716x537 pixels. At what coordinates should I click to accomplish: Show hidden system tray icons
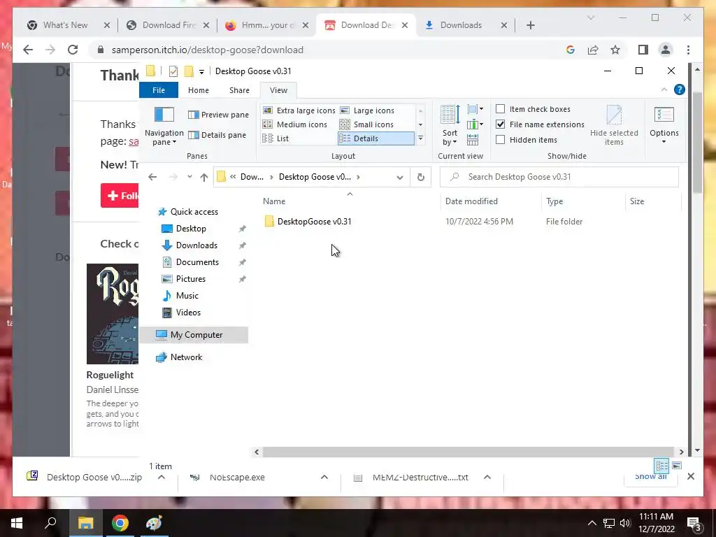[x=592, y=523]
